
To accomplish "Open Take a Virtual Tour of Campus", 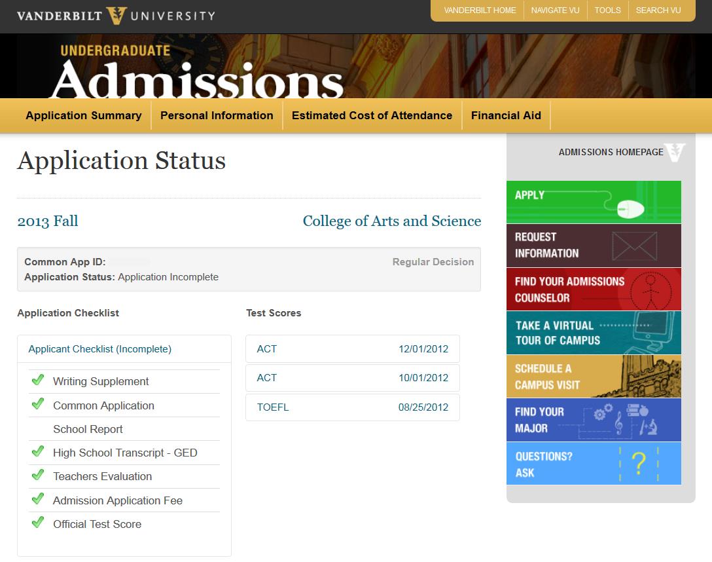I will click(594, 333).
